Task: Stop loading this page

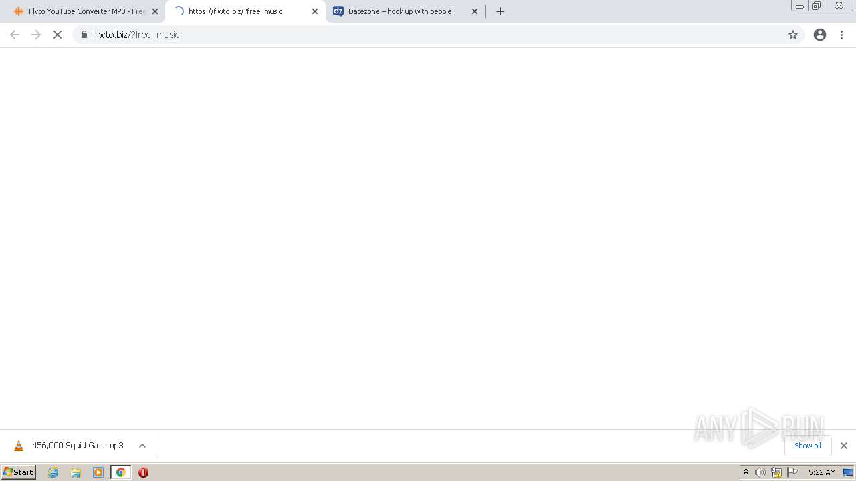Action: coord(58,35)
